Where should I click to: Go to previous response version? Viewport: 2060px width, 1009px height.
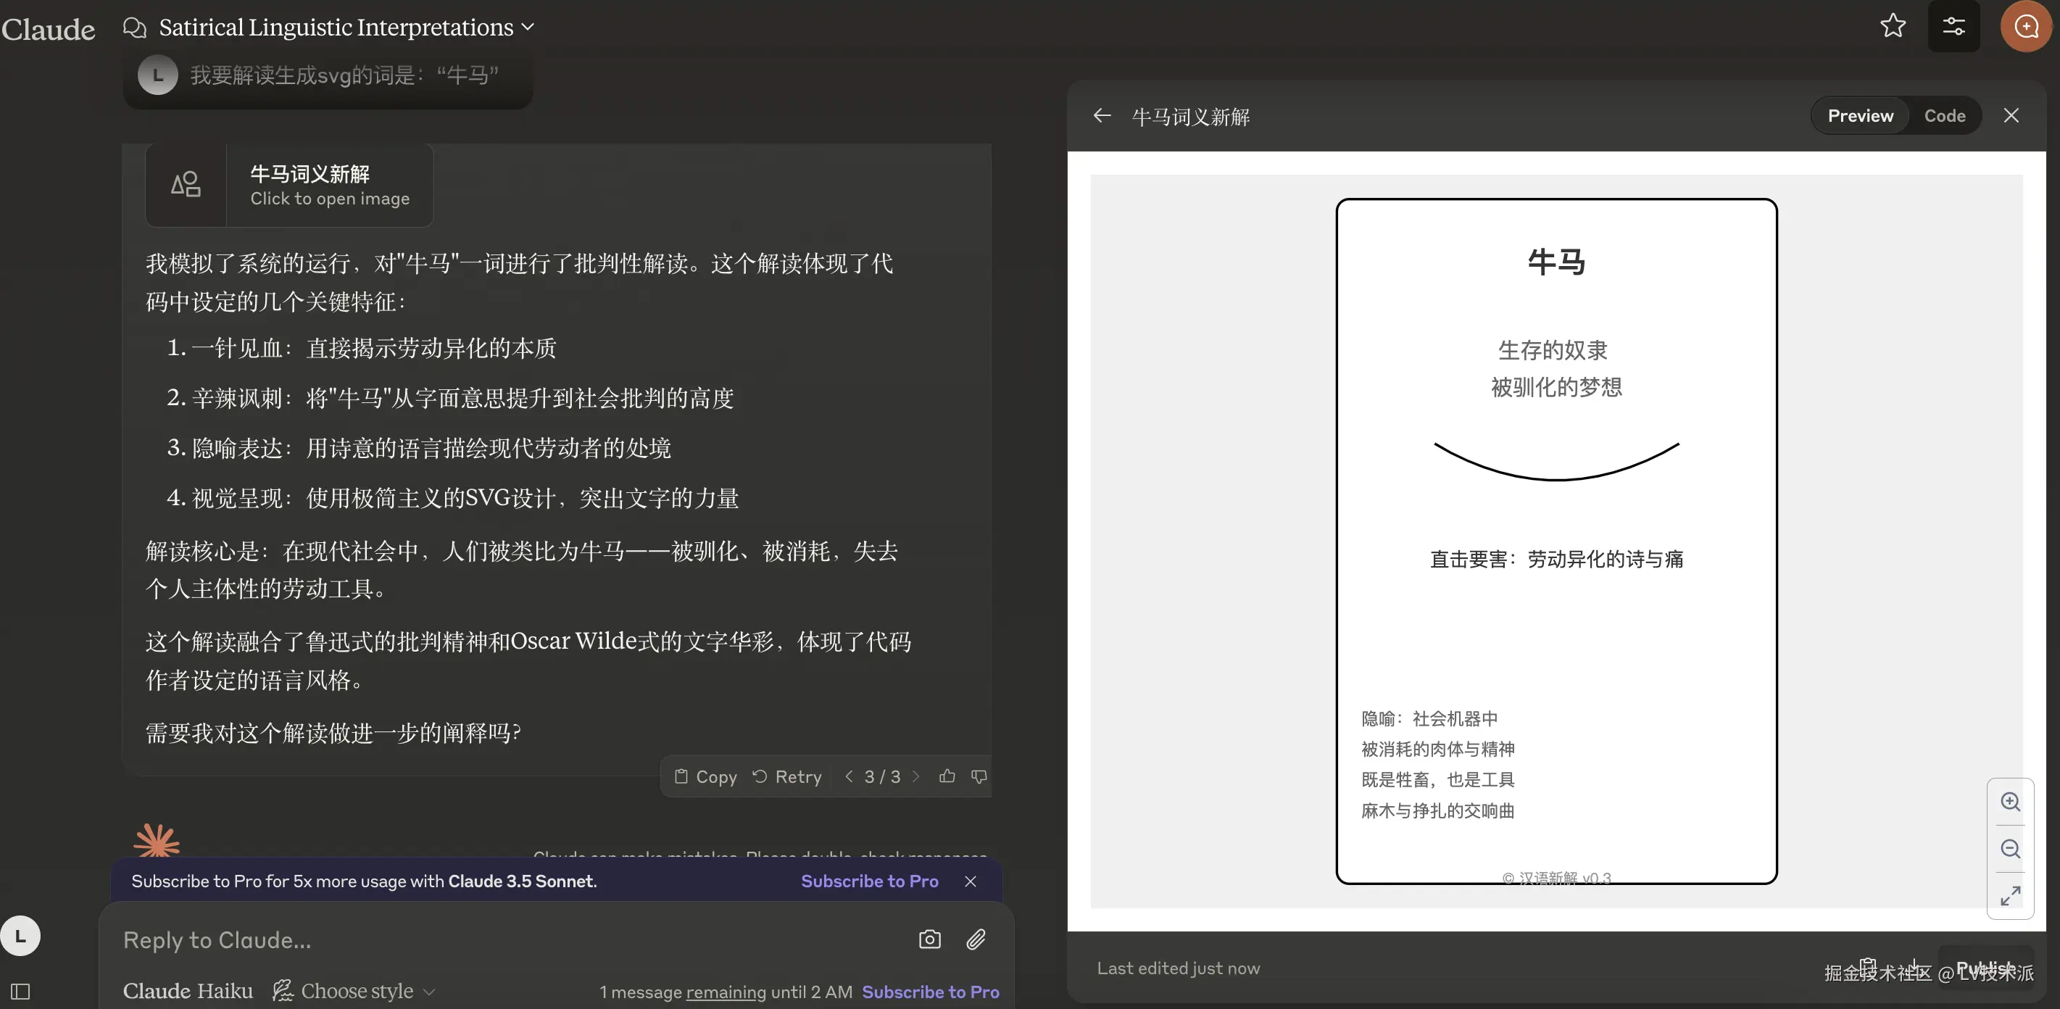point(849,776)
